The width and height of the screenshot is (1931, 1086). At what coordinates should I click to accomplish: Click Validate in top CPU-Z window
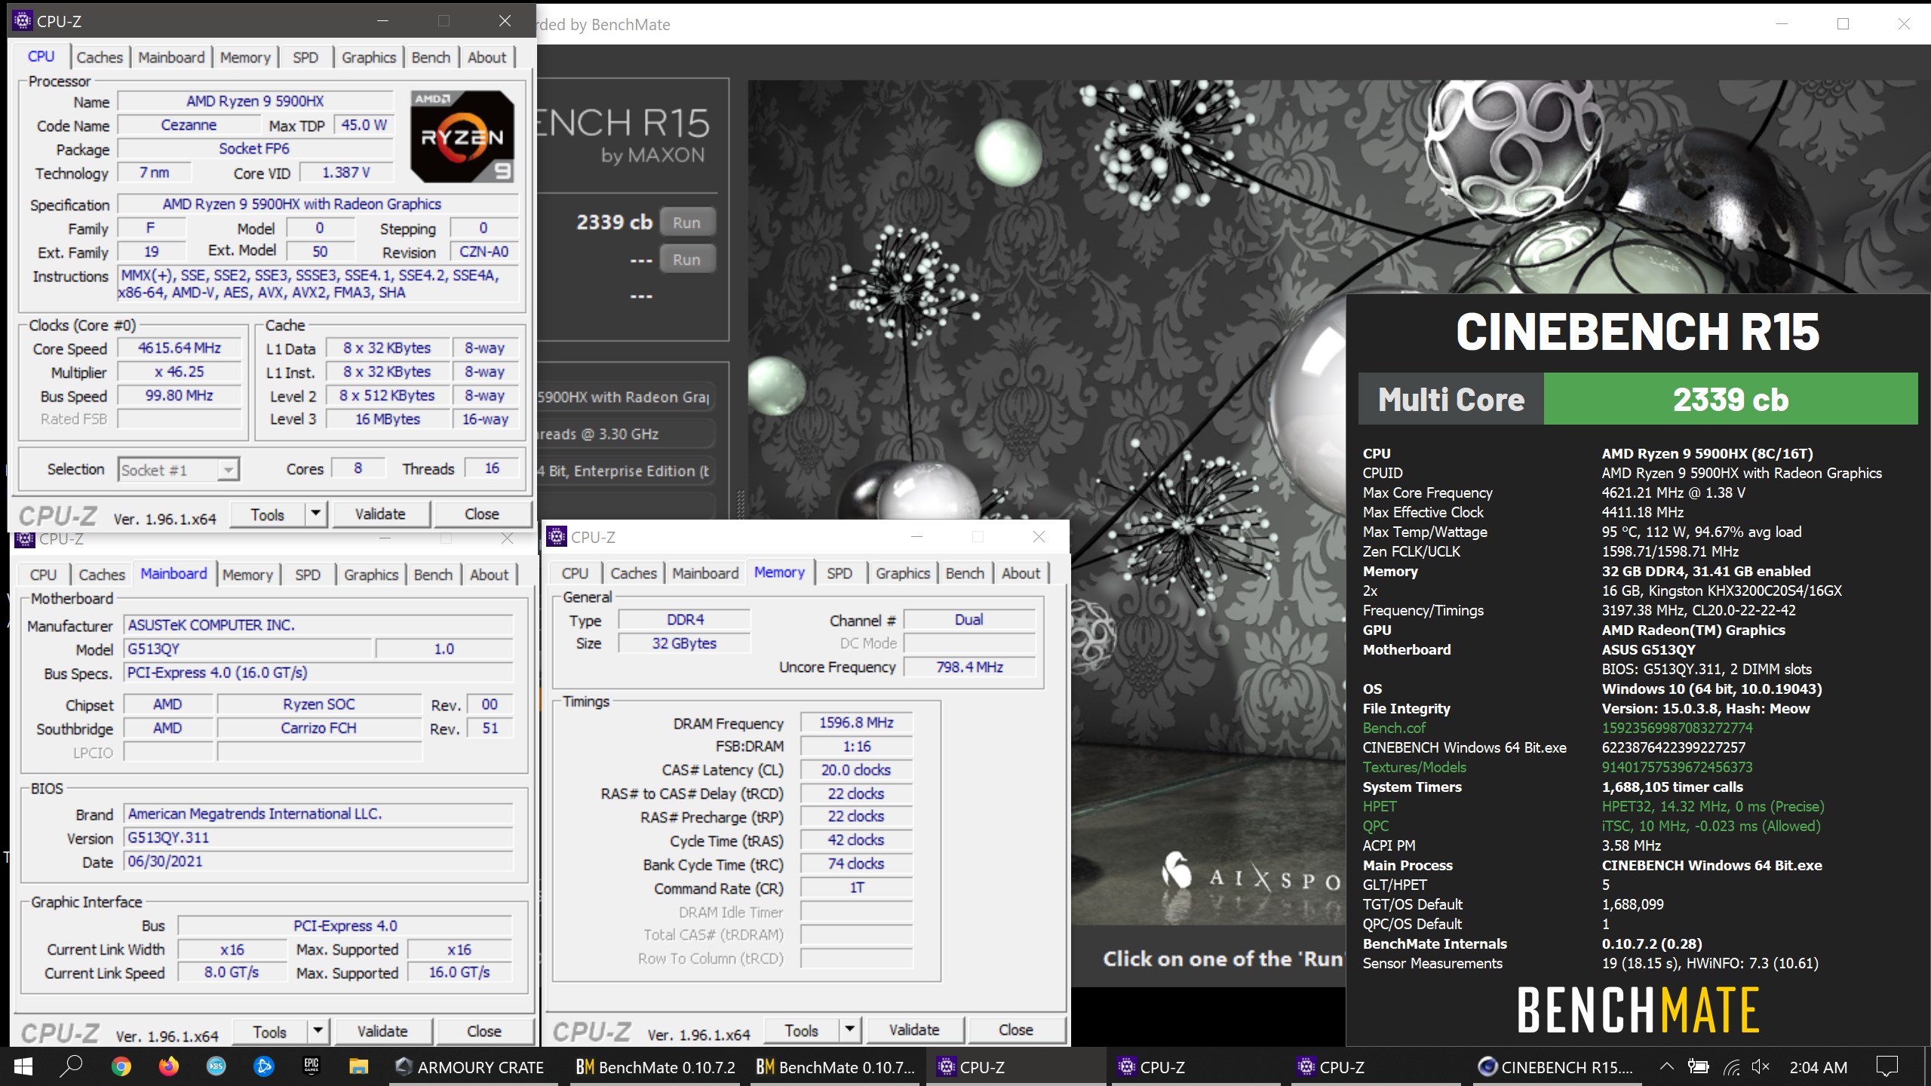tap(380, 514)
